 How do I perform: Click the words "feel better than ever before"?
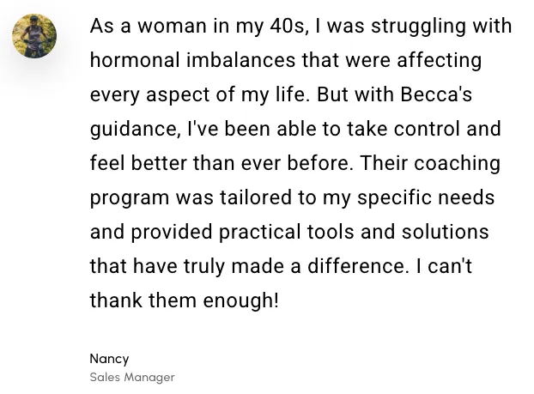221,163
